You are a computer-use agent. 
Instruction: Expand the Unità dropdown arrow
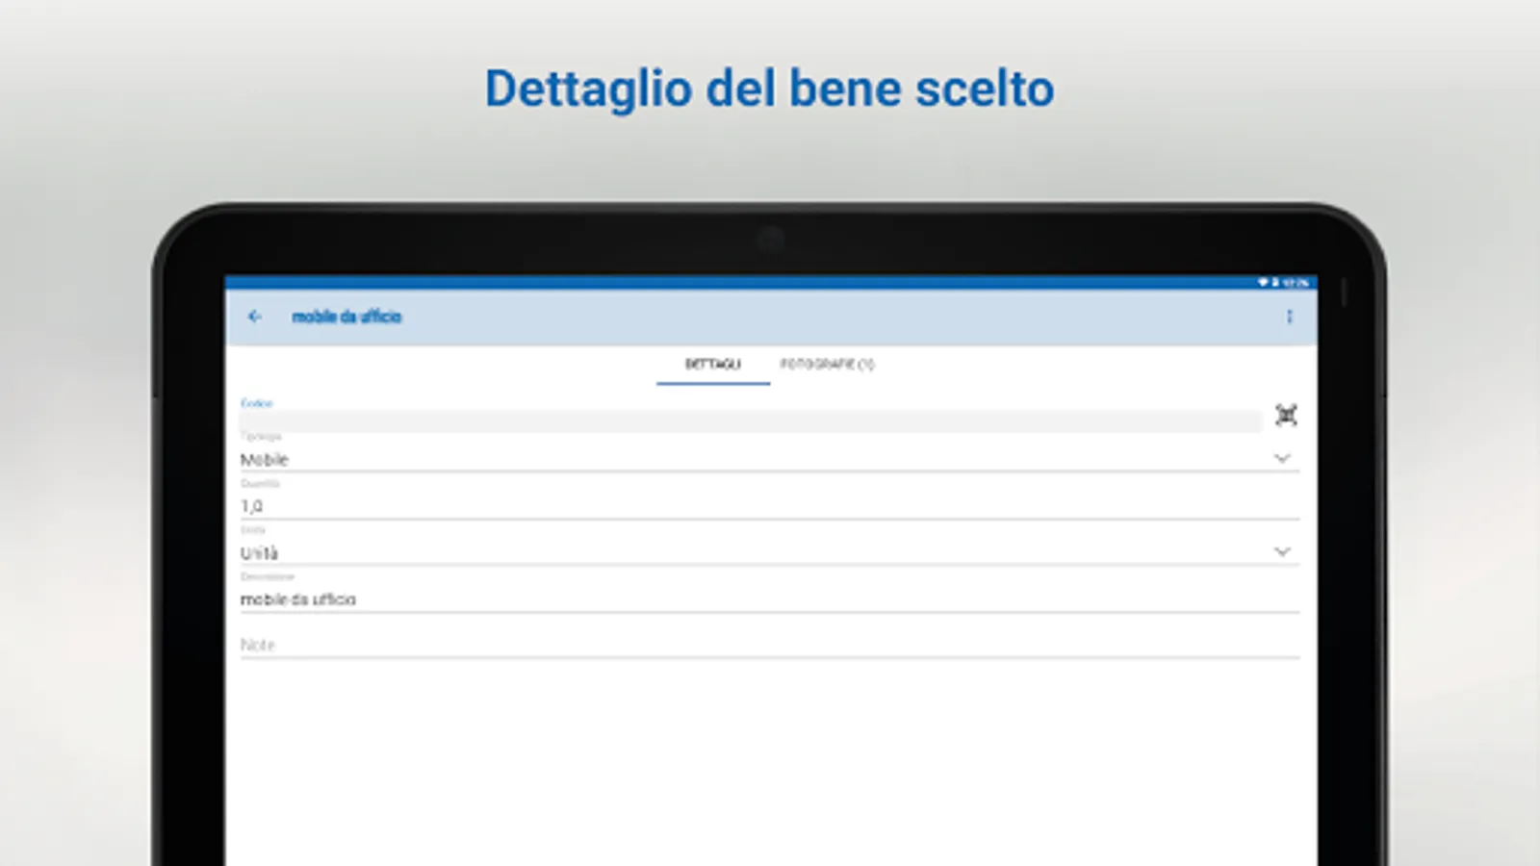(x=1282, y=552)
